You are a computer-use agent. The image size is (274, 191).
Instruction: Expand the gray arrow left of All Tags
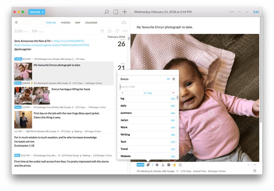pyautogui.click(x=123, y=93)
